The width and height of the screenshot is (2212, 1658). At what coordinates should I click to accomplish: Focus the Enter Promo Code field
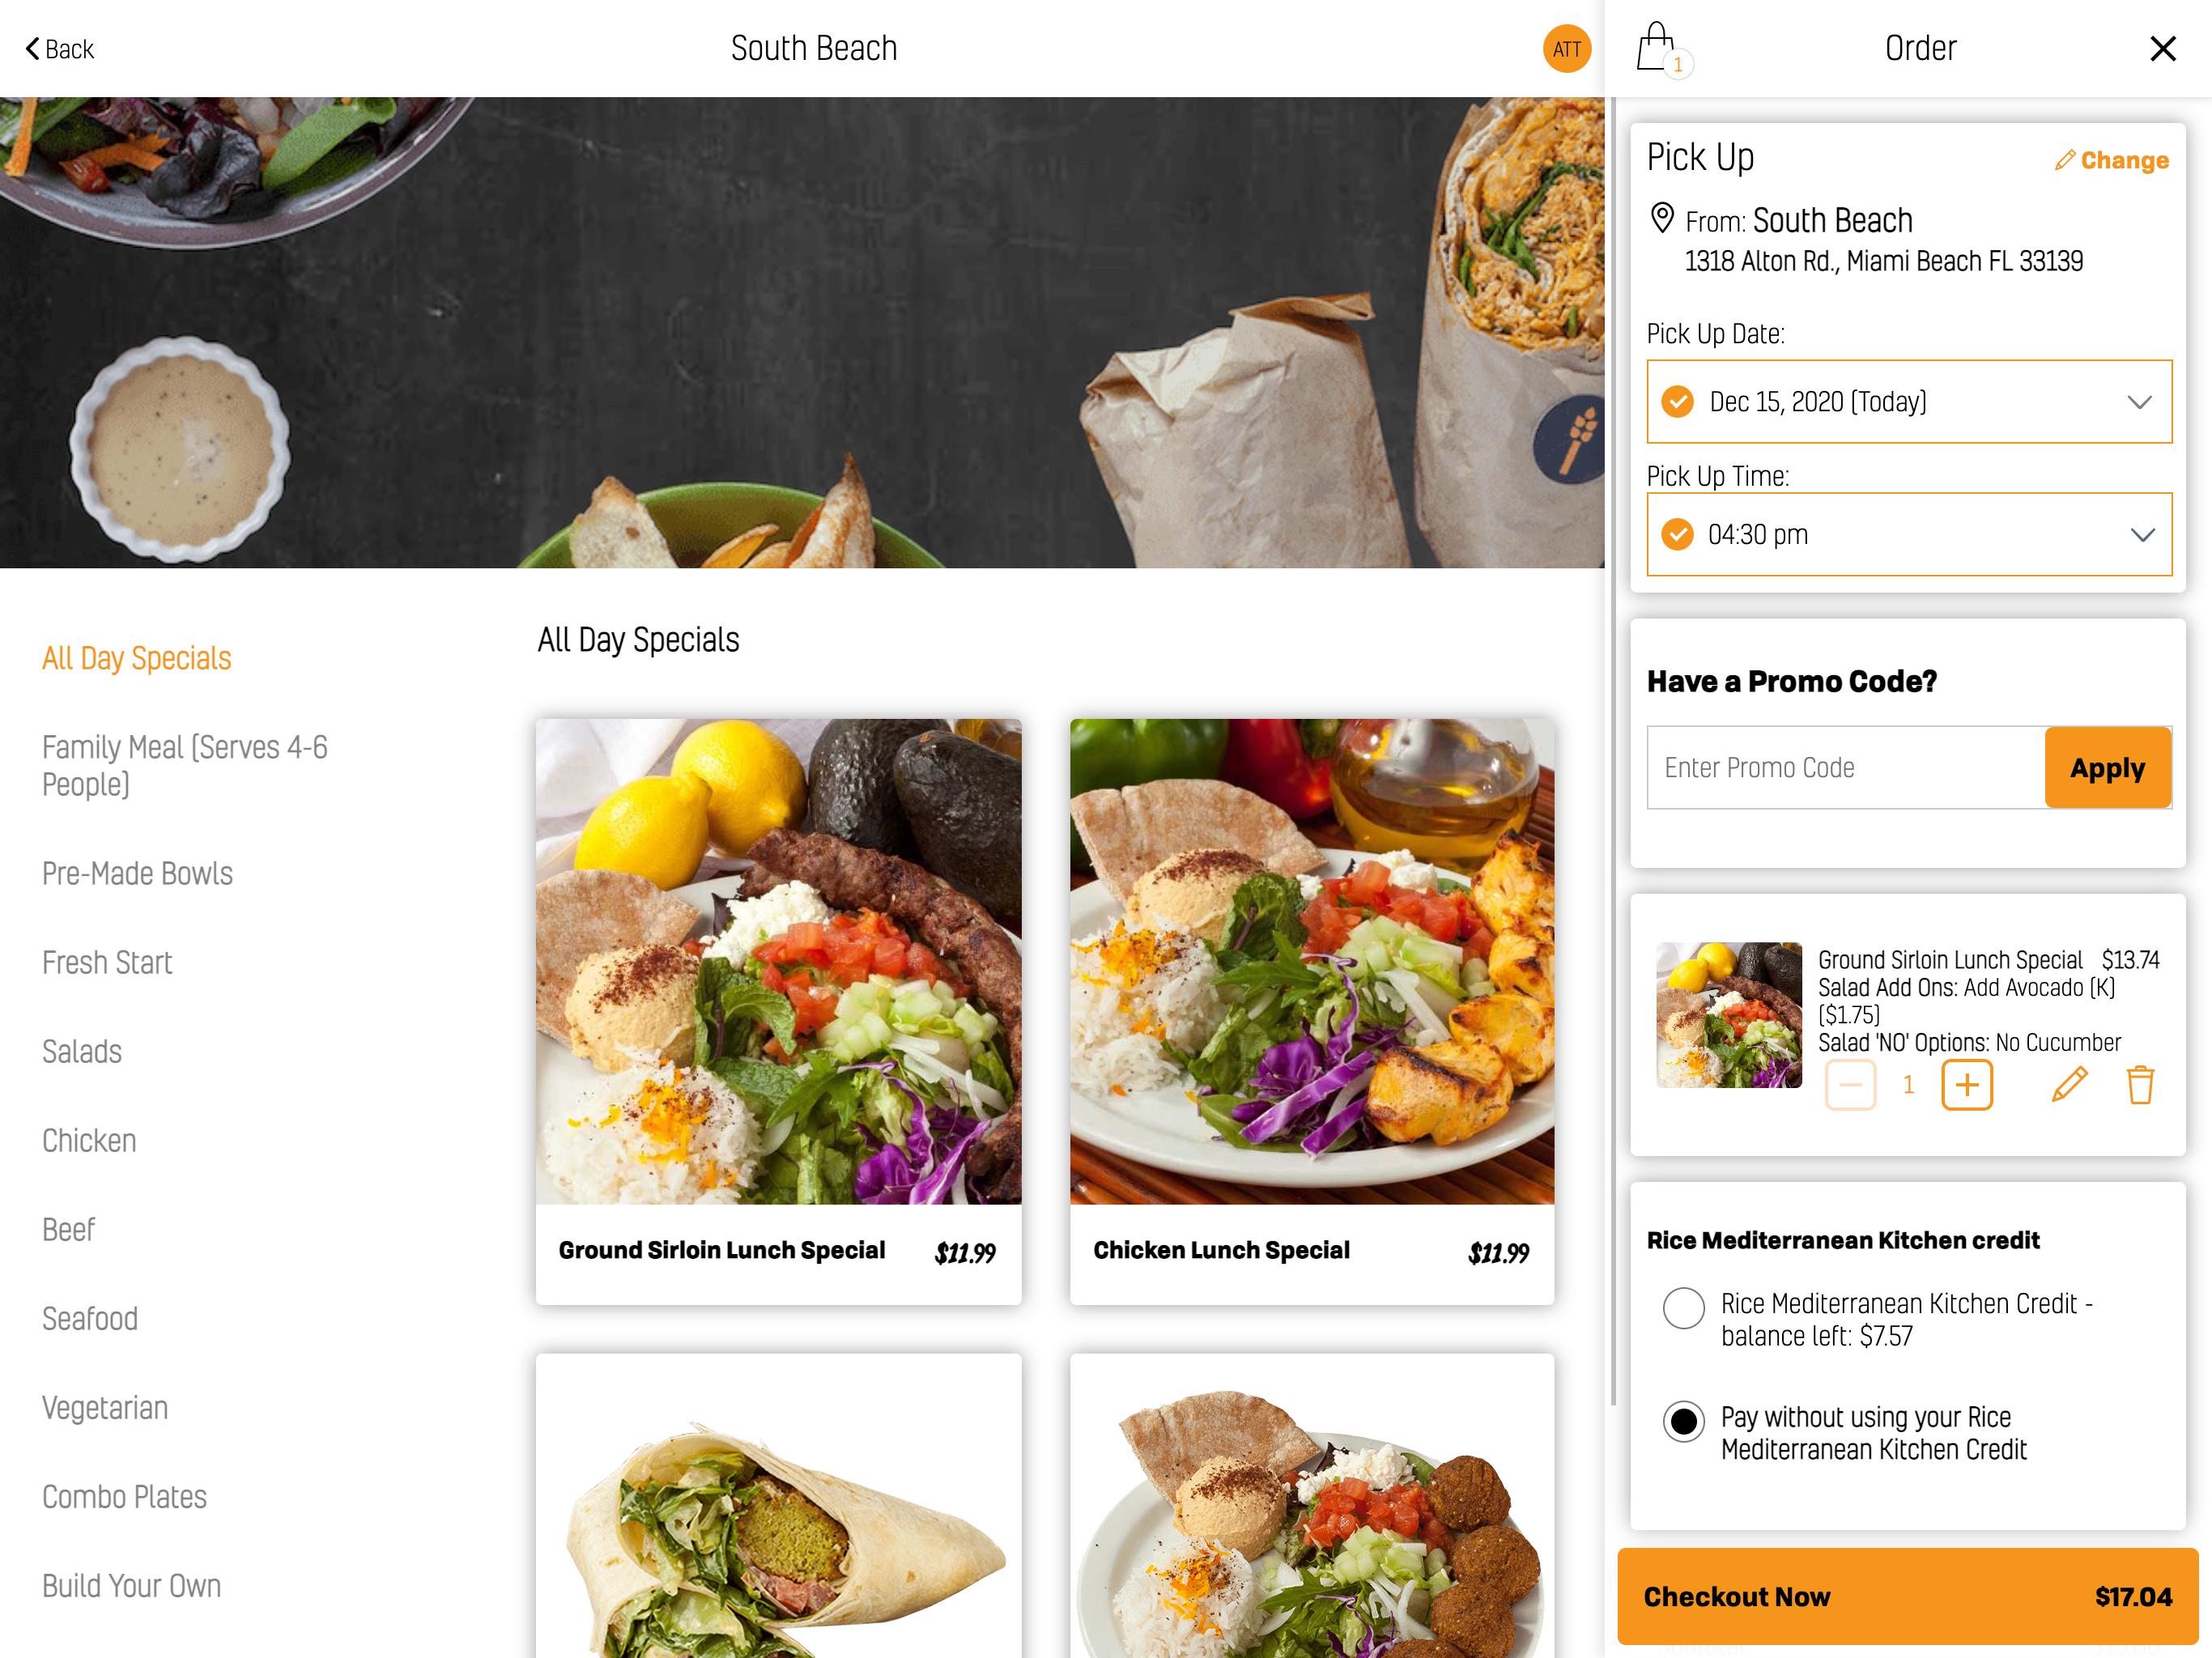(x=1846, y=767)
